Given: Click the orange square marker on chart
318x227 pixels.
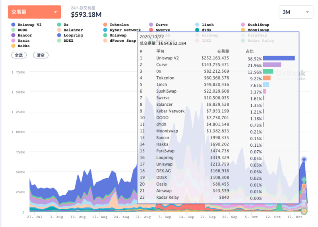Looking at the screenshot, I should pyautogui.click(x=304, y=186).
